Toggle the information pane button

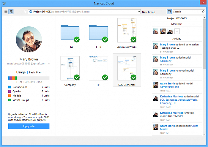pos(169,12)
